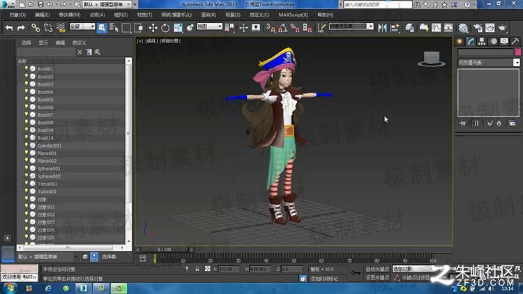Switch to the Utilities hammer tab
523x294 pixels.
click(x=515, y=41)
